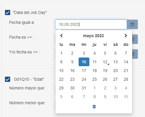
Task: Select day 12 marked as today
Action: (x=105, y=62)
